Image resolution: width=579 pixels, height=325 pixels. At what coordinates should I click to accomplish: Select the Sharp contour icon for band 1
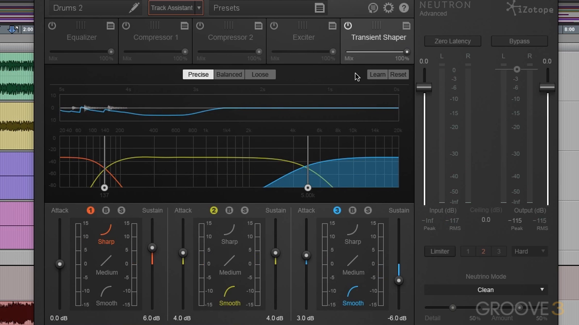coord(106,230)
